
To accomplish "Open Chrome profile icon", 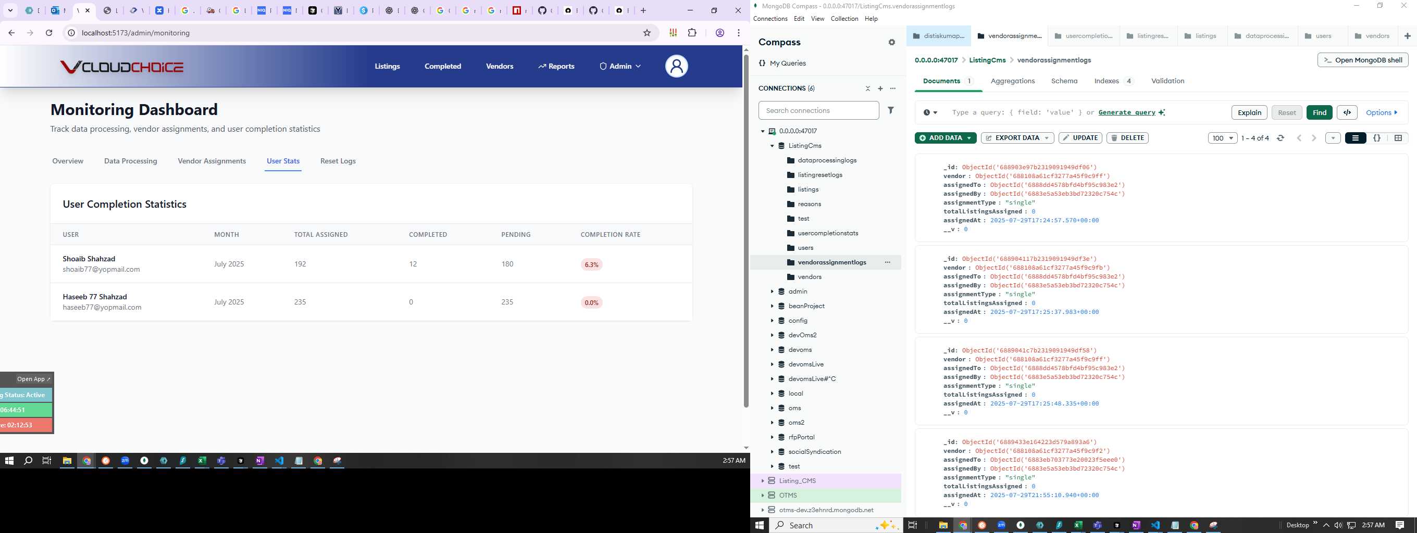I will (x=719, y=33).
